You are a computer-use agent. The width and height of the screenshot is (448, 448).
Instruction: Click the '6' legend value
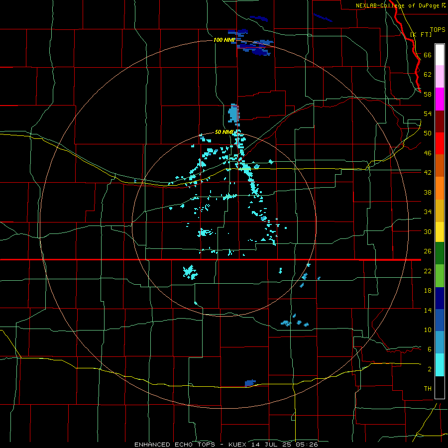click(x=429, y=349)
